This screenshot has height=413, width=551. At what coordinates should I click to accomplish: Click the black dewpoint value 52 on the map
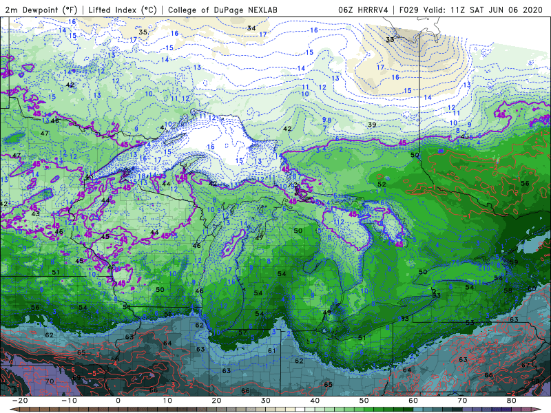pyautogui.click(x=382, y=184)
